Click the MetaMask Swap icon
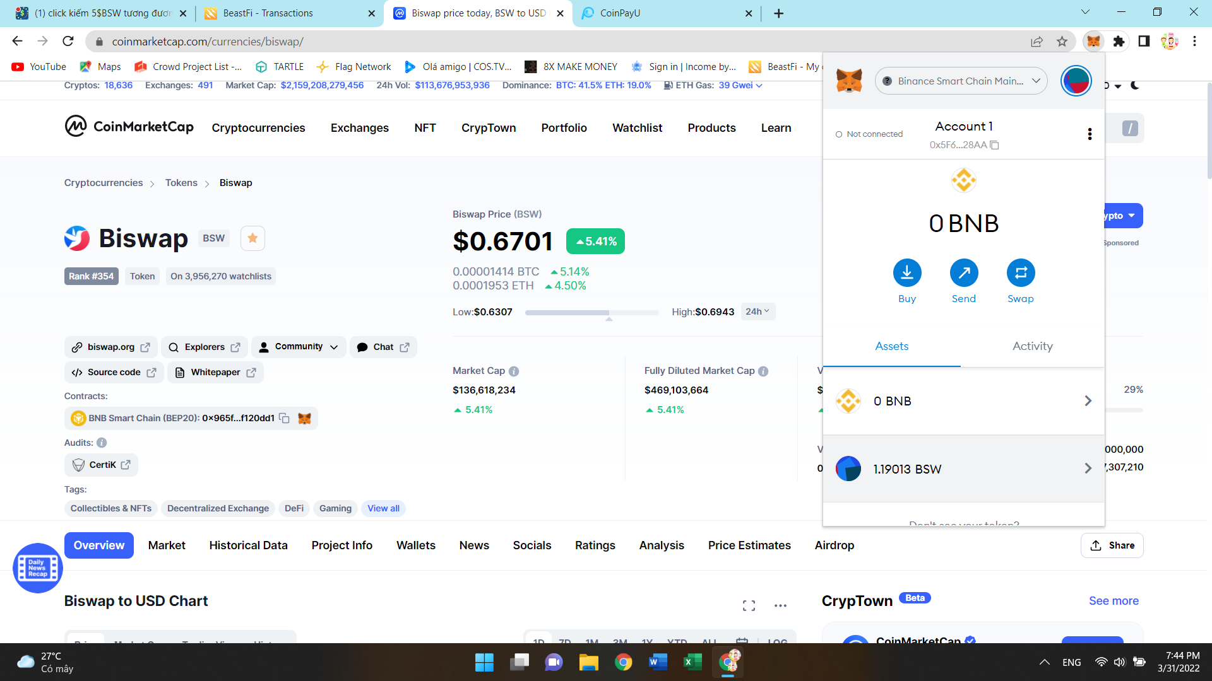The width and height of the screenshot is (1212, 681). 1021,273
